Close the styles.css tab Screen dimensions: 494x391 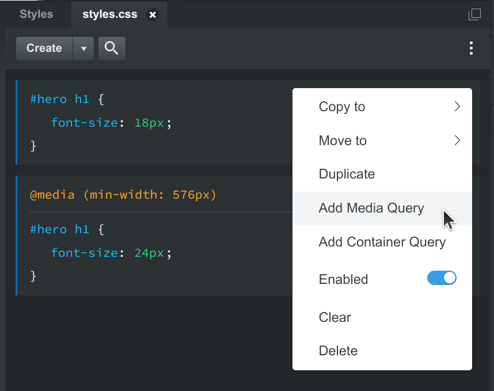152,14
